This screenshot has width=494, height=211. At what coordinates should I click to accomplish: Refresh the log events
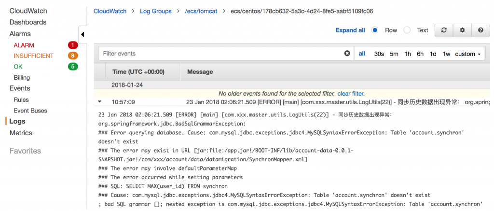coord(444,30)
